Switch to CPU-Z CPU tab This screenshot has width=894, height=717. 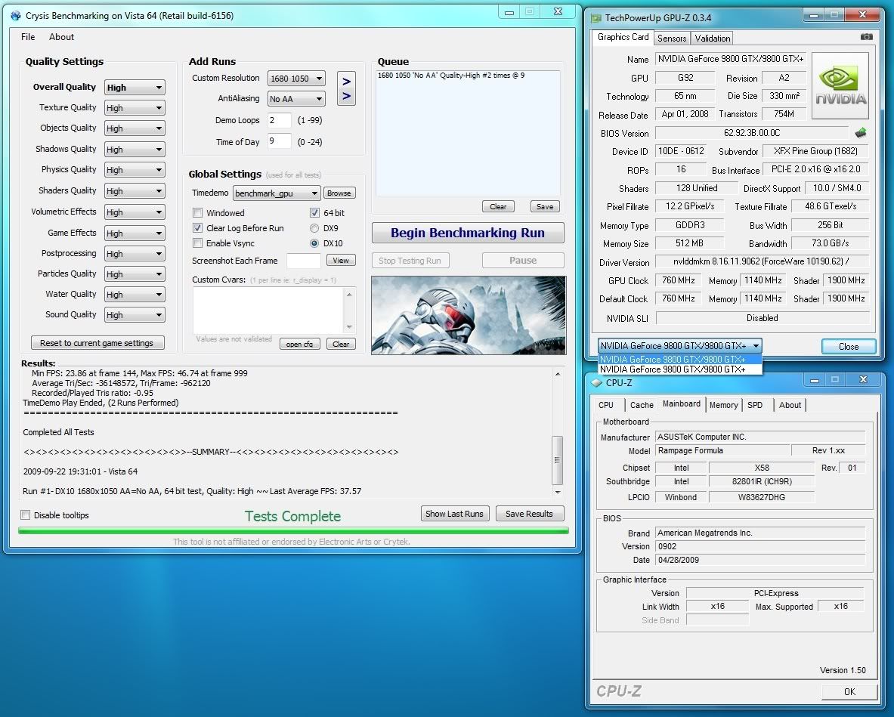[606, 405]
